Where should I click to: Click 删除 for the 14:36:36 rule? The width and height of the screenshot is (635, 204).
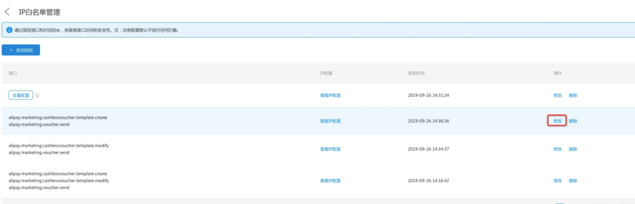click(573, 121)
